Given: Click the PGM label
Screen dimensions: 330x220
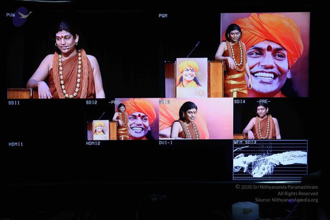Looking at the screenshot, I should click(163, 16).
